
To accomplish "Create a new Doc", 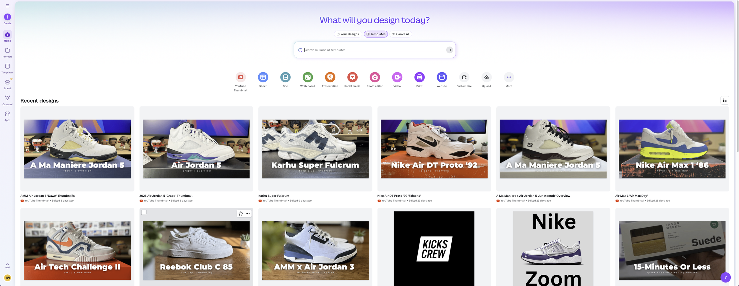I will pos(285,77).
